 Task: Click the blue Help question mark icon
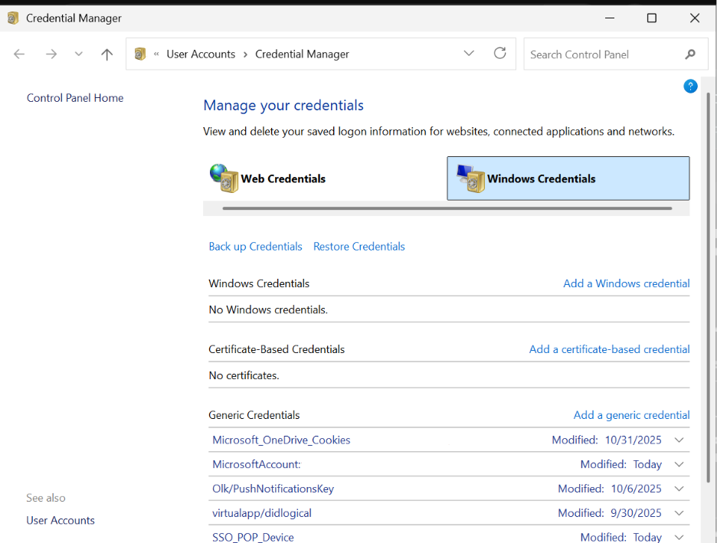[x=690, y=87]
